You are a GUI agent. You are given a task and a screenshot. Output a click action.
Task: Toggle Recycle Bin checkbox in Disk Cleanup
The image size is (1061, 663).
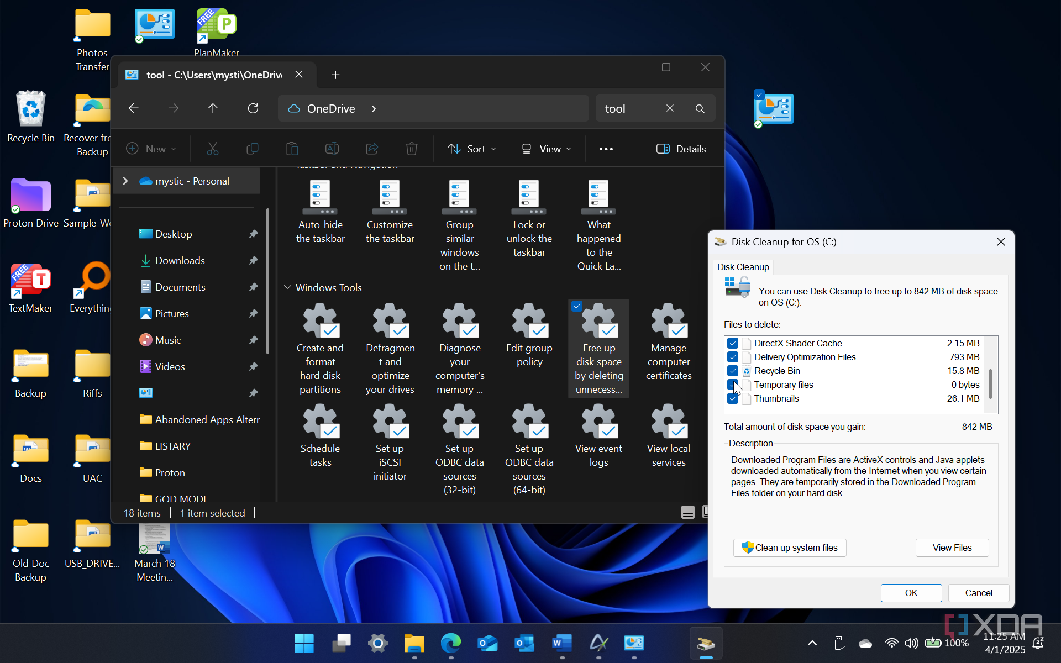[733, 371]
